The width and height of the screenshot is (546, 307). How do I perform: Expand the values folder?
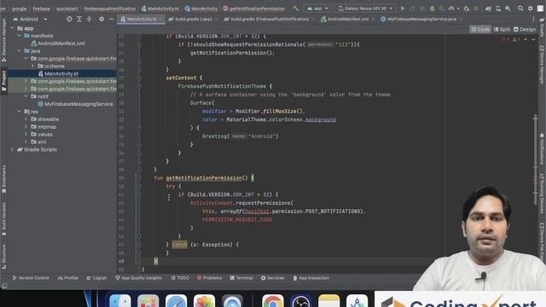click(x=26, y=135)
